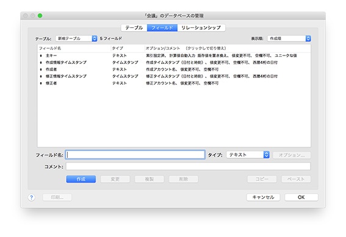Click the green zoom window button
The width and height of the screenshot is (346, 237).
coord(40,16)
